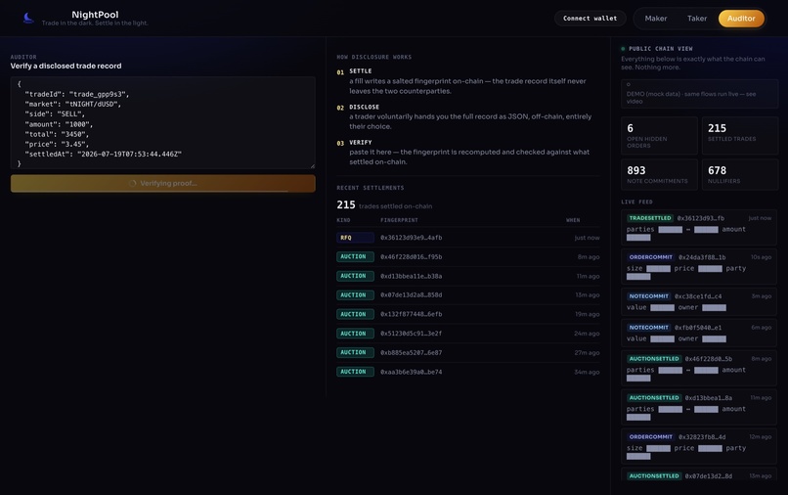Click the Connect wallet button
Viewport: 788px width, 495px height.
click(590, 19)
